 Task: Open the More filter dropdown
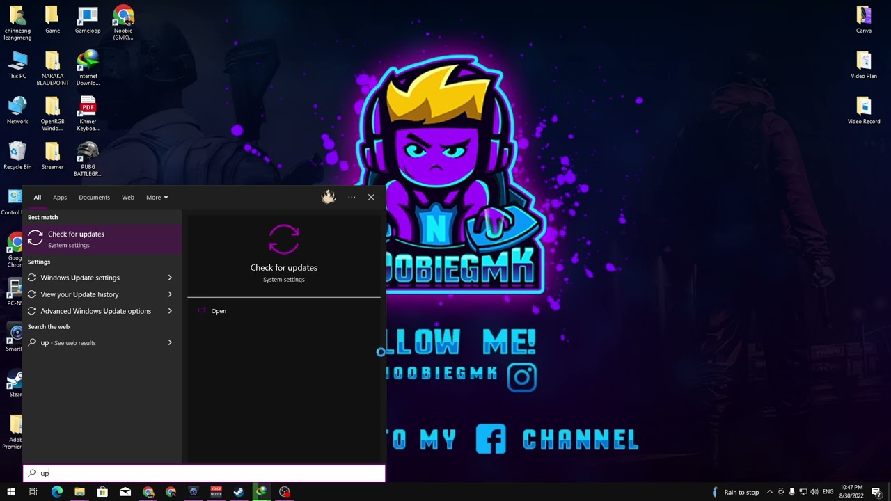(157, 198)
